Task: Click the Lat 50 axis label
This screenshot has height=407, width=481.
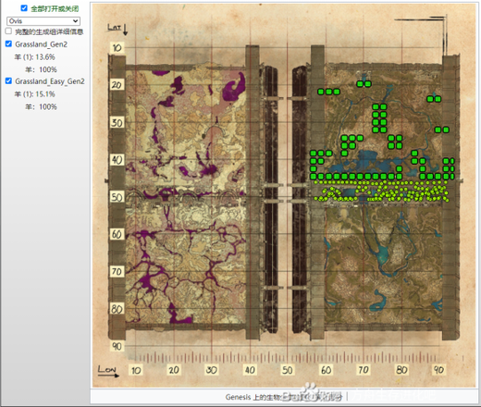Action: 117,197
